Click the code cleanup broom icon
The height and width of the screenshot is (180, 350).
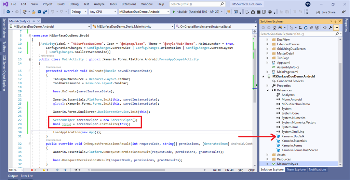[76, 170]
